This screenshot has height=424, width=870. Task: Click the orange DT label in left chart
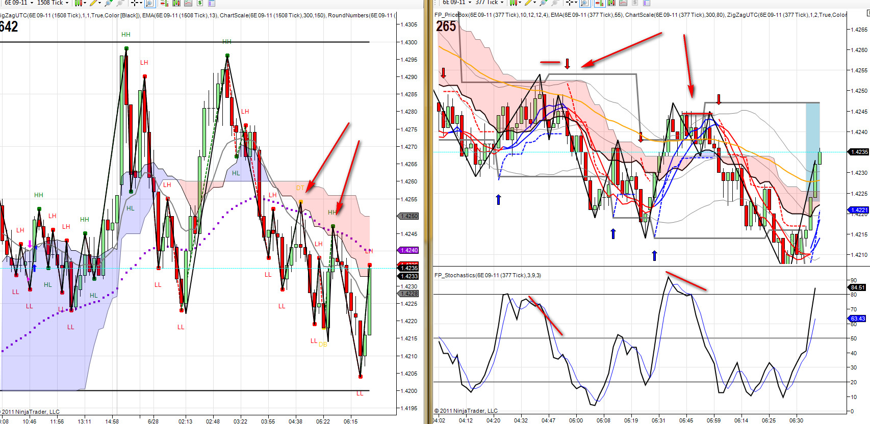click(300, 188)
